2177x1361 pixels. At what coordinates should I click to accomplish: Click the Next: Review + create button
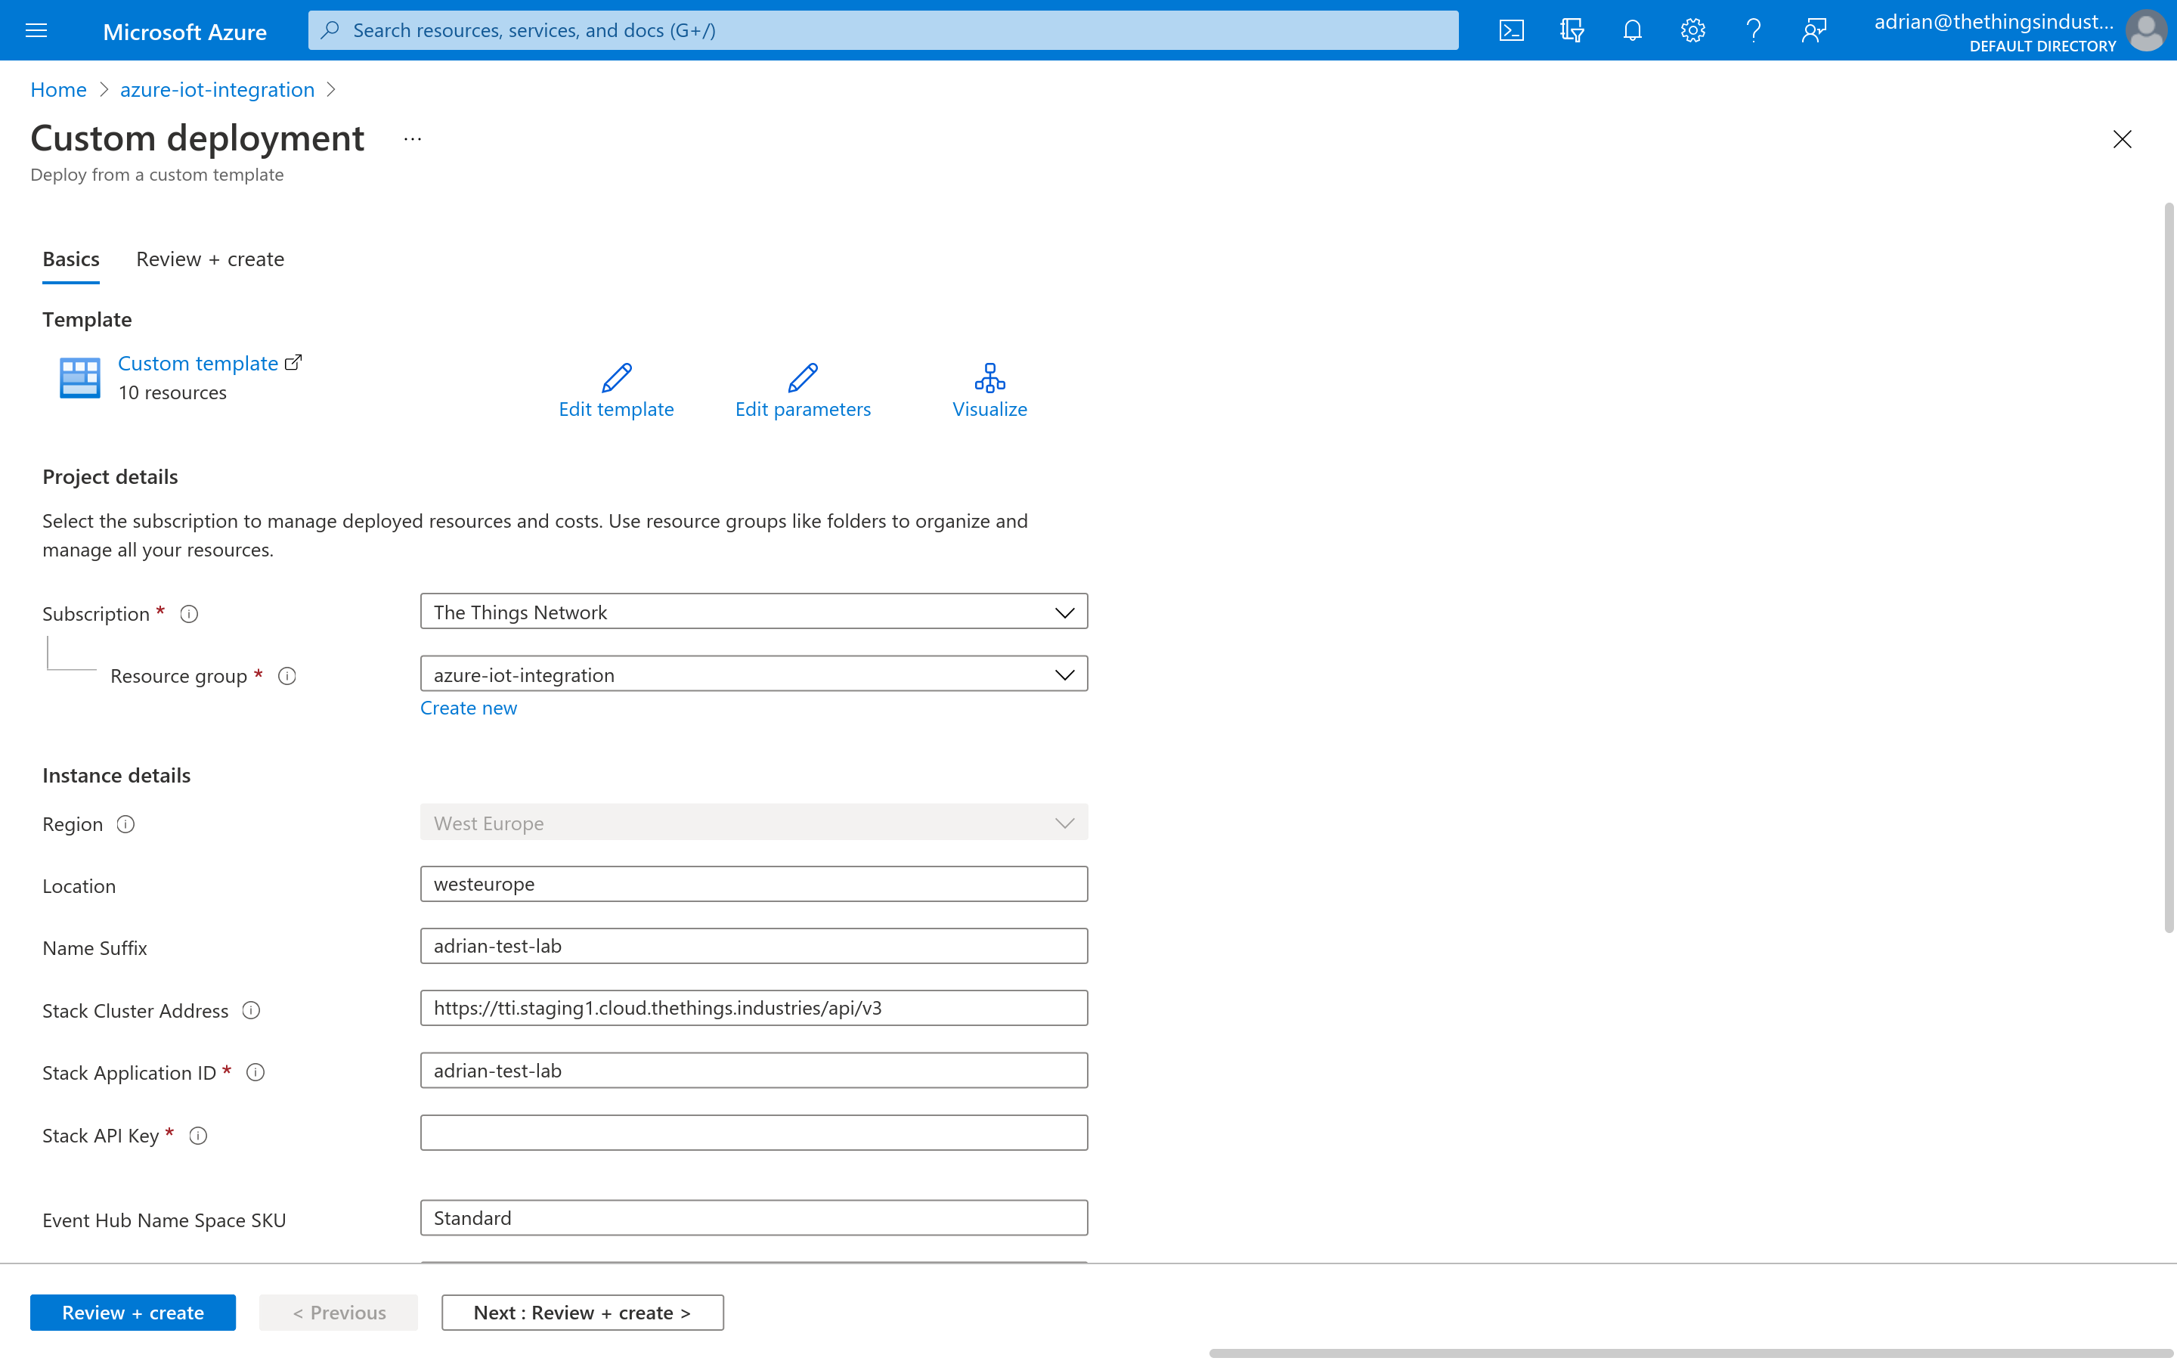[581, 1313]
